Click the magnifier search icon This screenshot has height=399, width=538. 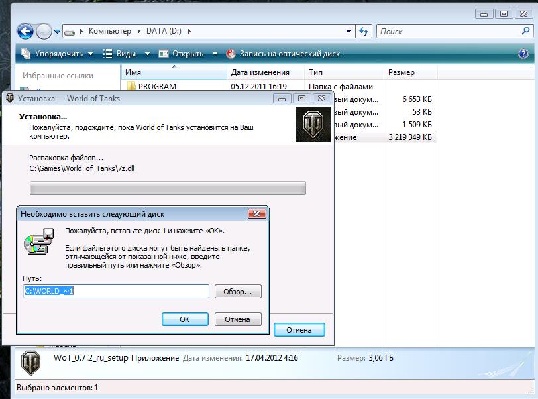pyautogui.click(x=525, y=31)
